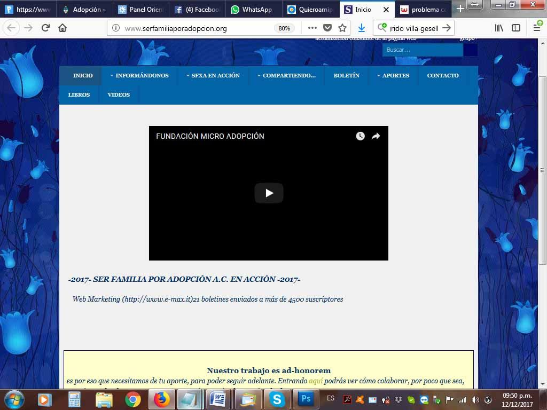Open the BOLETÍN menu item
The height and width of the screenshot is (410, 547).
tap(346, 75)
